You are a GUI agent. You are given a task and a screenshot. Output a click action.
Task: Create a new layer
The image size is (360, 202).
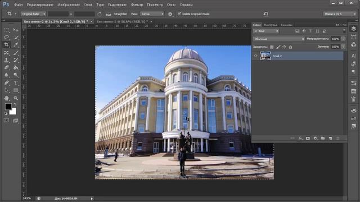coord(330,139)
